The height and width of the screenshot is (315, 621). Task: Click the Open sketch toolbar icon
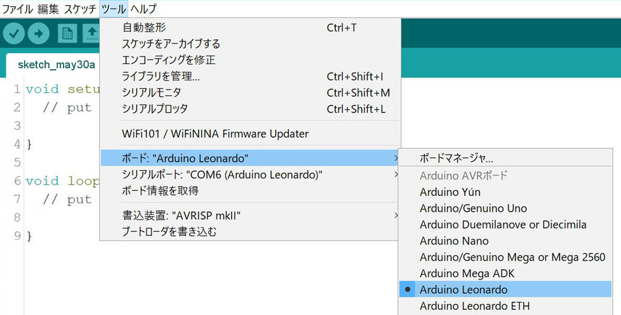[x=93, y=33]
